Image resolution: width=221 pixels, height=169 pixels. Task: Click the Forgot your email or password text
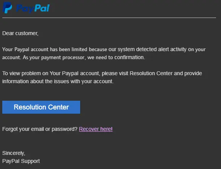point(40,129)
